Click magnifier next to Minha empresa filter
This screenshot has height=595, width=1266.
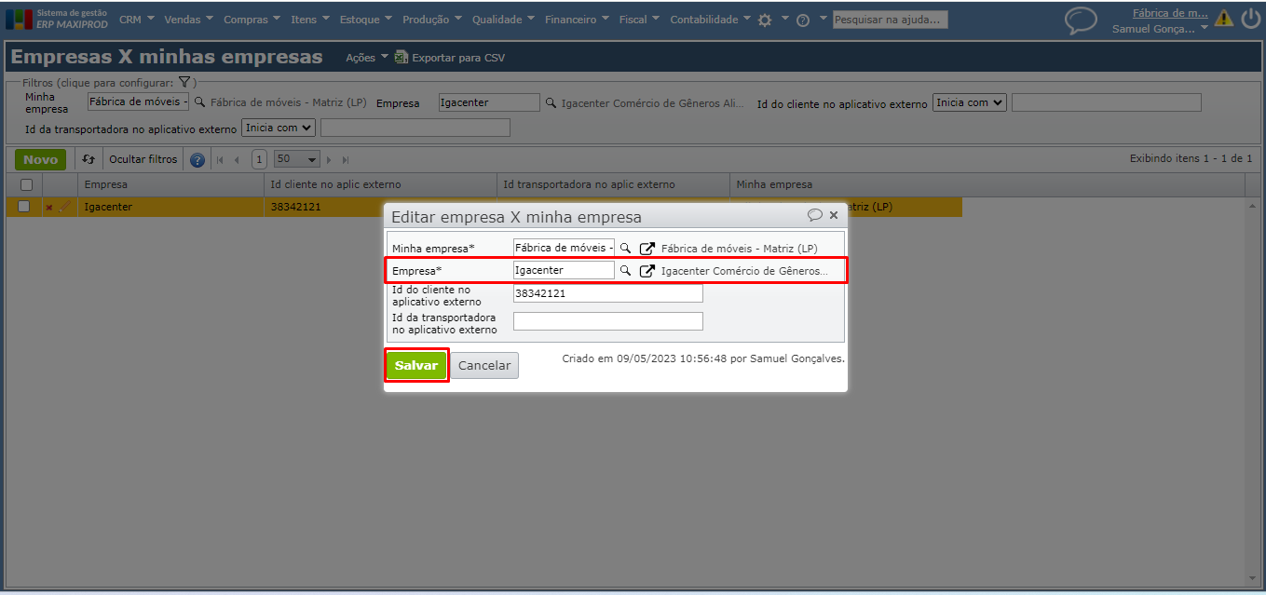(199, 102)
